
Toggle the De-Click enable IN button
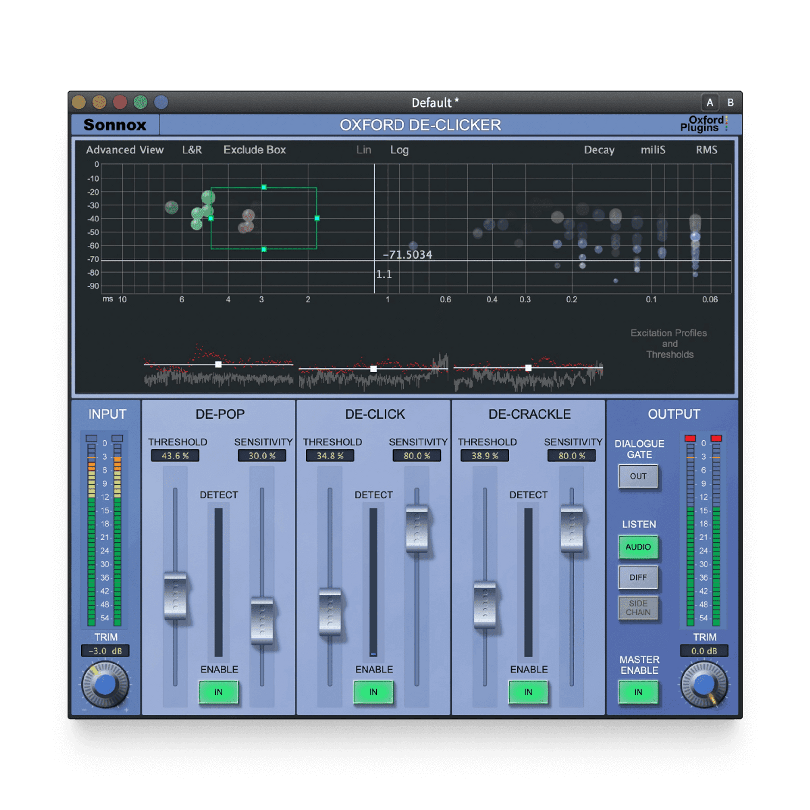(x=373, y=692)
